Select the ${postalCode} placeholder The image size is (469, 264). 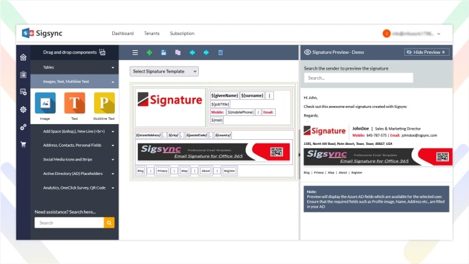[x=196, y=135]
